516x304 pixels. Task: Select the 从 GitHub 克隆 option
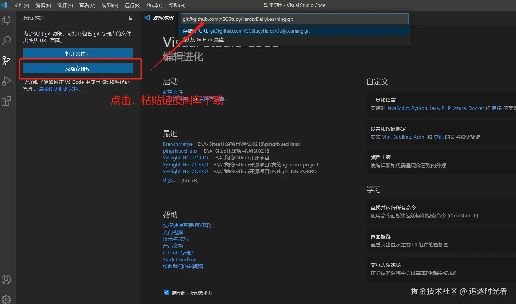(295, 39)
